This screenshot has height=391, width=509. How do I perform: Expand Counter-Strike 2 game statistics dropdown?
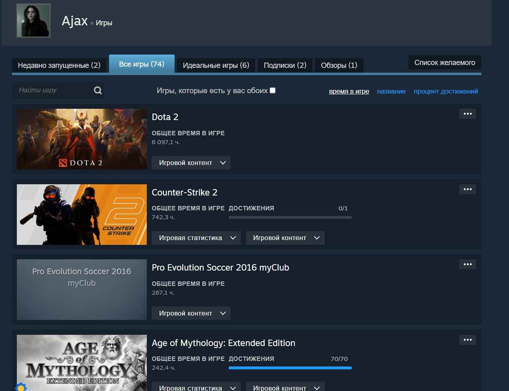(x=196, y=238)
